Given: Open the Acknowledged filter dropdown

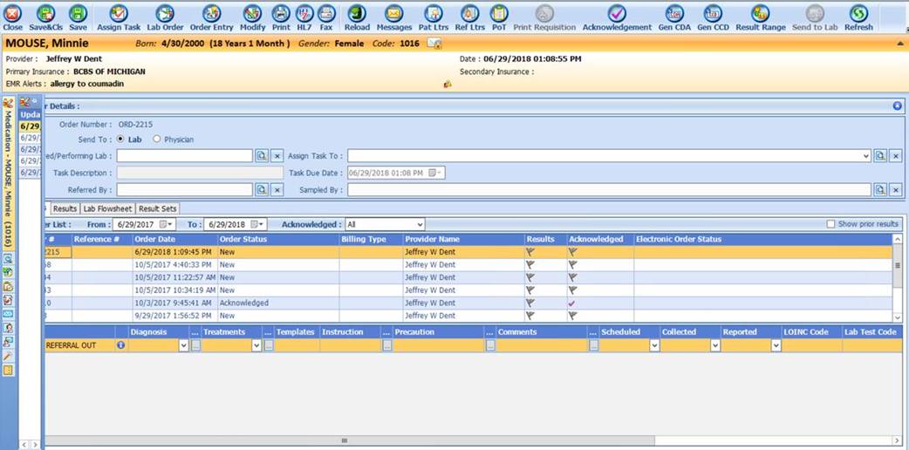Looking at the screenshot, I should [x=420, y=224].
